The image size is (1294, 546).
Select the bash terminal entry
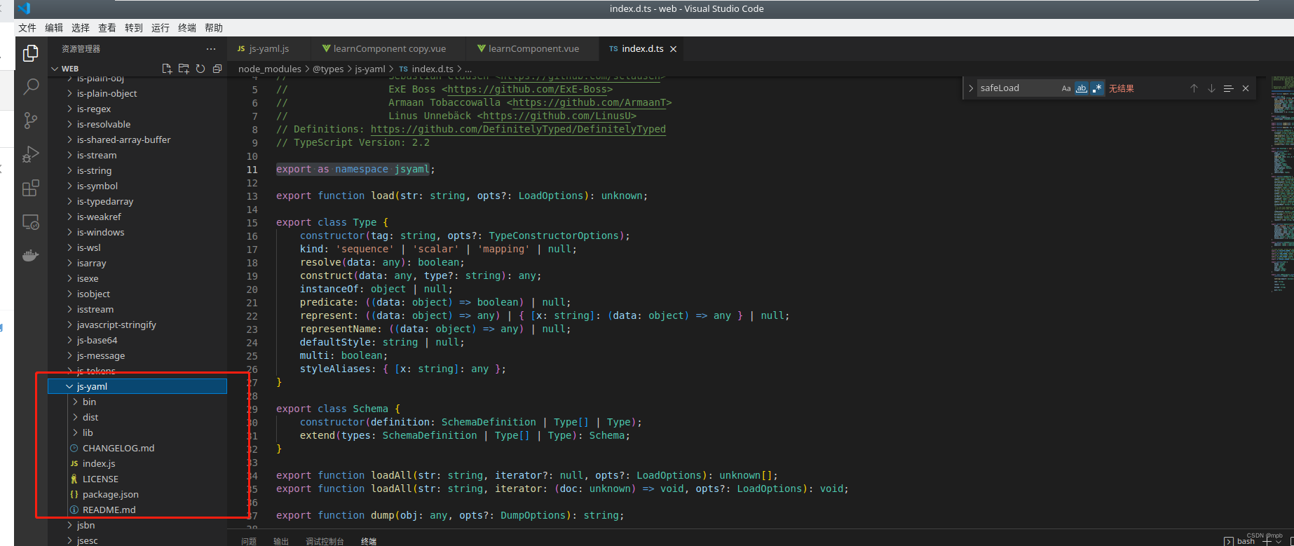coord(1240,541)
